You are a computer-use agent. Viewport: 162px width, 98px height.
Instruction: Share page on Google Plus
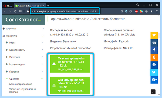pos(154,80)
